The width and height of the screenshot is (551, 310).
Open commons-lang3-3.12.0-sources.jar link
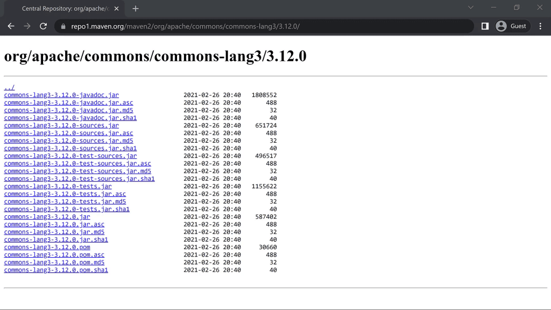point(61,125)
